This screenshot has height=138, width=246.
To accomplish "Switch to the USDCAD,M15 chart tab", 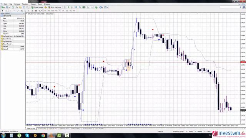I will (100, 129).
